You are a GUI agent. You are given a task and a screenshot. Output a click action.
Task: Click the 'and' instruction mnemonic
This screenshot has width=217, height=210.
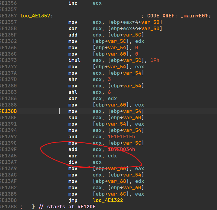(x=73, y=137)
